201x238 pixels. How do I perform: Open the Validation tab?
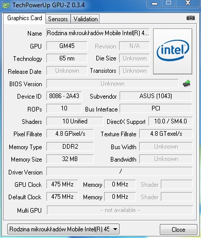click(86, 19)
